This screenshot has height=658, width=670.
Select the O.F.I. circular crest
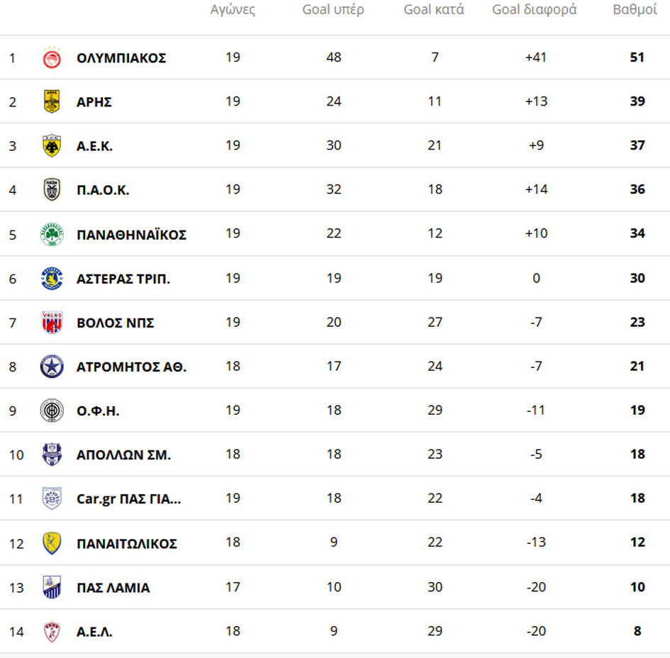[52, 411]
